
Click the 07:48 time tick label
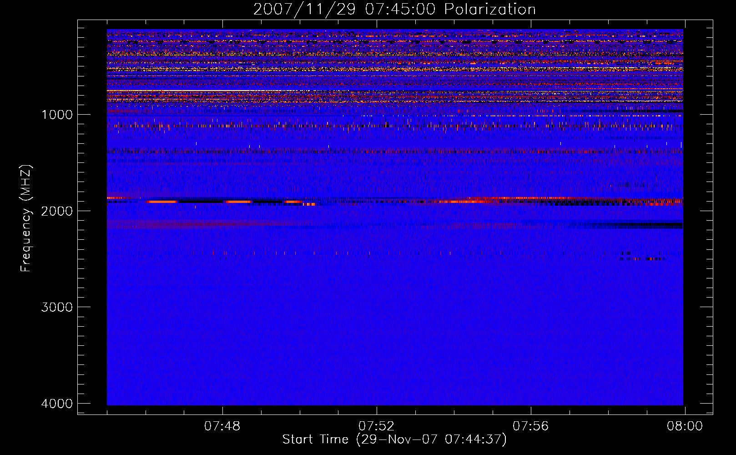[x=222, y=426]
